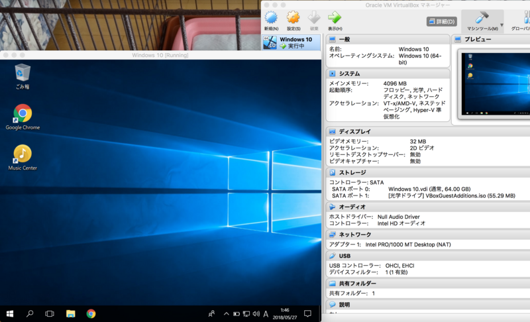Expand hidden tray icons chevron
Viewport: 530px width, 322px height.
pyautogui.click(x=226, y=314)
